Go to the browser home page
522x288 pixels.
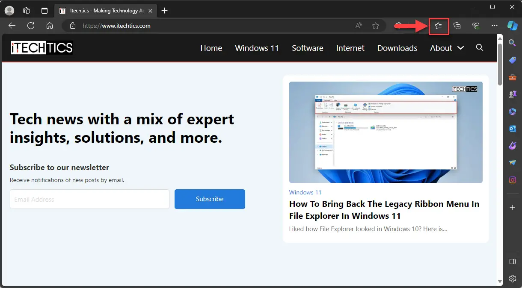pyautogui.click(x=50, y=26)
